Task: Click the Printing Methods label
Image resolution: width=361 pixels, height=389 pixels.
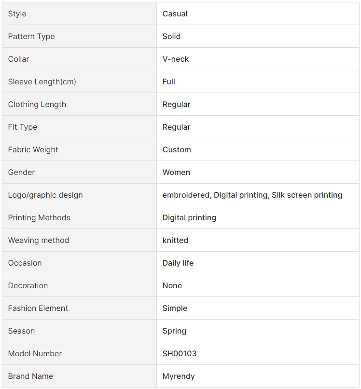Action: coord(39,217)
